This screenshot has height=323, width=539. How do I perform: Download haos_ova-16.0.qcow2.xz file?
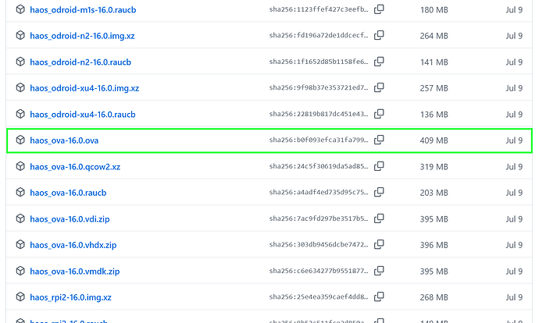click(x=75, y=167)
